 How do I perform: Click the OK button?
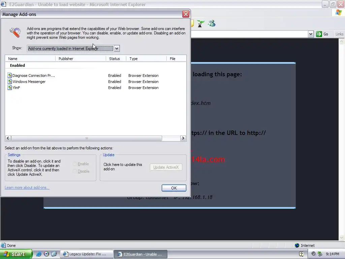point(174,188)
